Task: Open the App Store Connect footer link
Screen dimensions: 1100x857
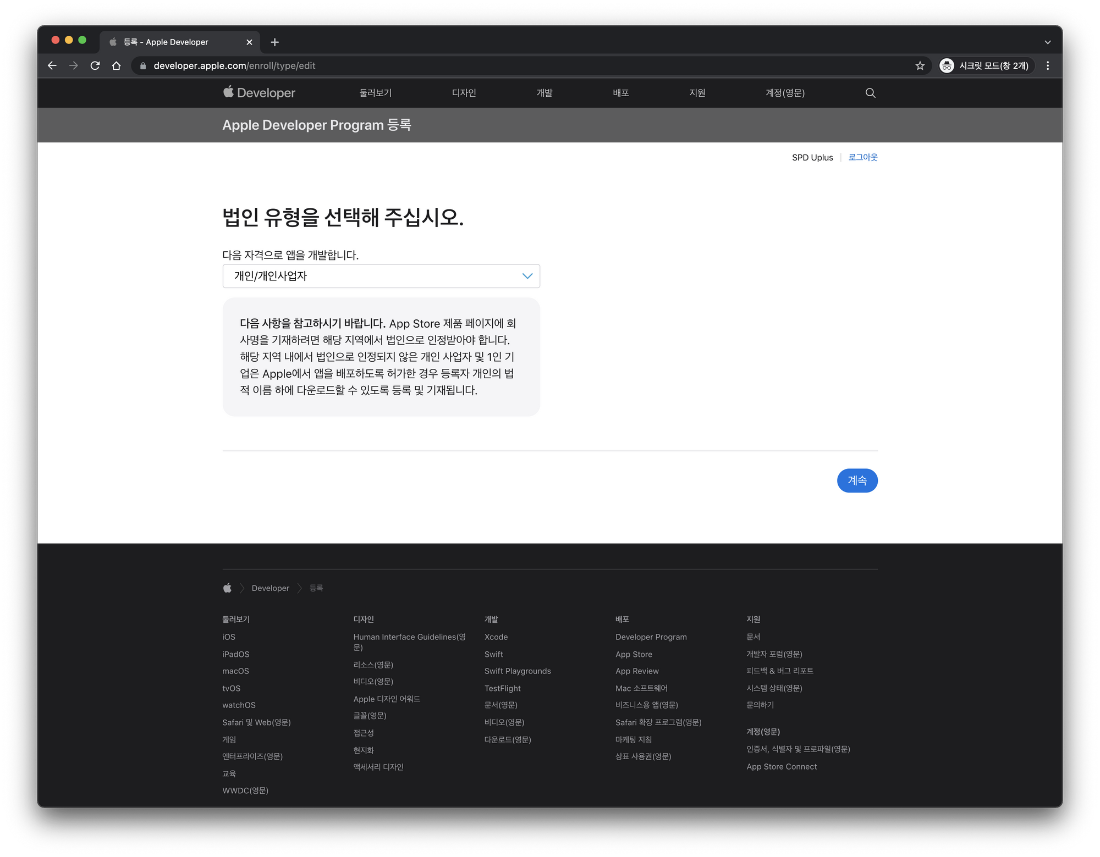Action: 781,766
